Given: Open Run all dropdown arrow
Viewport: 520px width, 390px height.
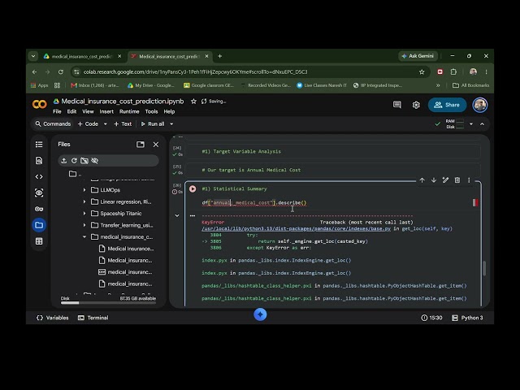Looking at the screenshot, I should pyautogui.click(x=171, y=124).
